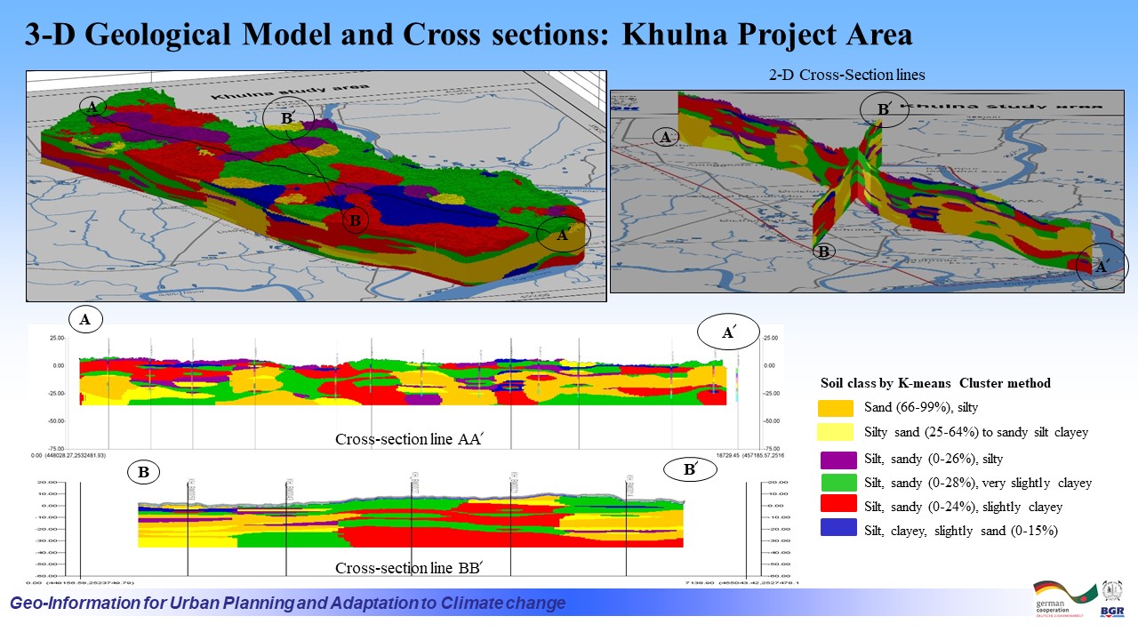Image resolution: width=1138 pixels, height=640 pixels.
Task: Click the oval B′ label above BB′ profile
Action: pos(689,469)
